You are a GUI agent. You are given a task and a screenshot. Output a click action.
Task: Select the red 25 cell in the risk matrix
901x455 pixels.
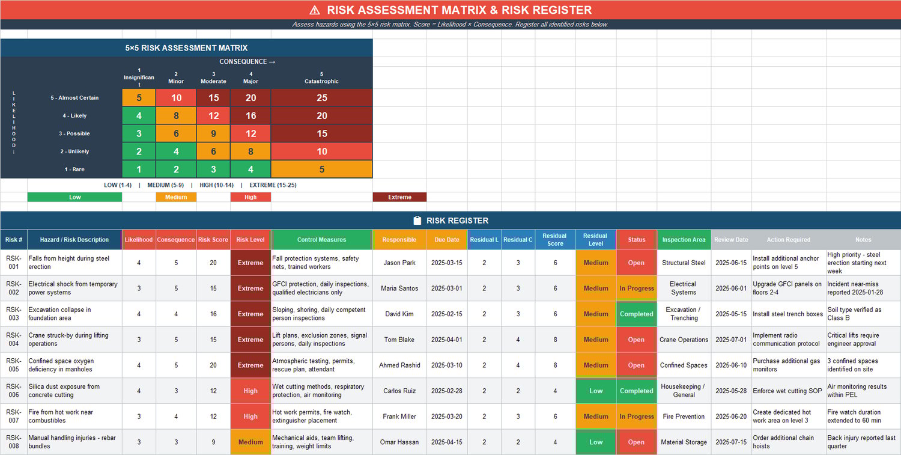pyautogui.click(x=322, y=97)
